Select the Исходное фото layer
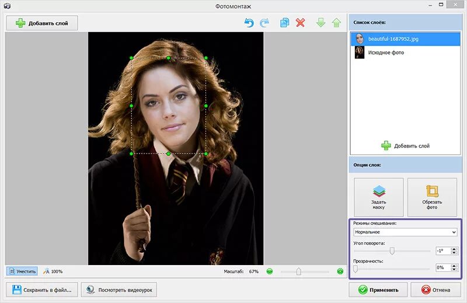The width and height of the screenshot is (467, 303). click(405, 53)
